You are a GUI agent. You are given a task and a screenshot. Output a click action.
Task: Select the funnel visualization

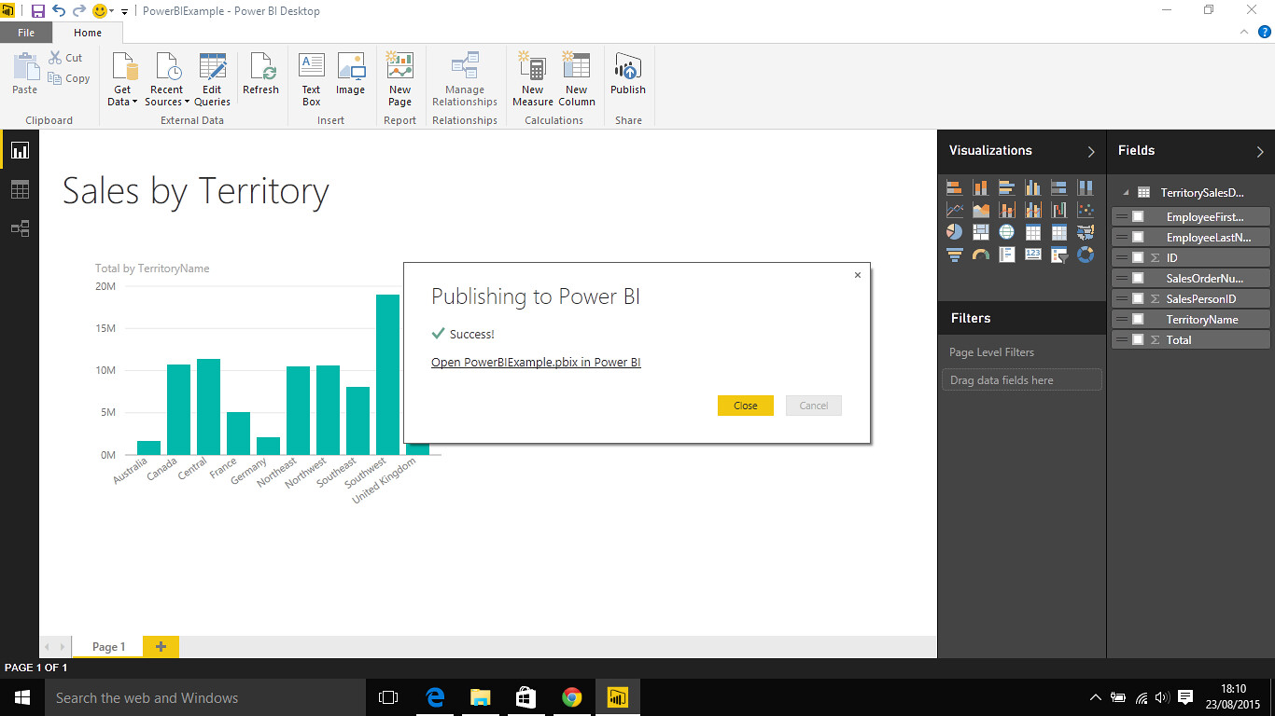pos(954,254)
